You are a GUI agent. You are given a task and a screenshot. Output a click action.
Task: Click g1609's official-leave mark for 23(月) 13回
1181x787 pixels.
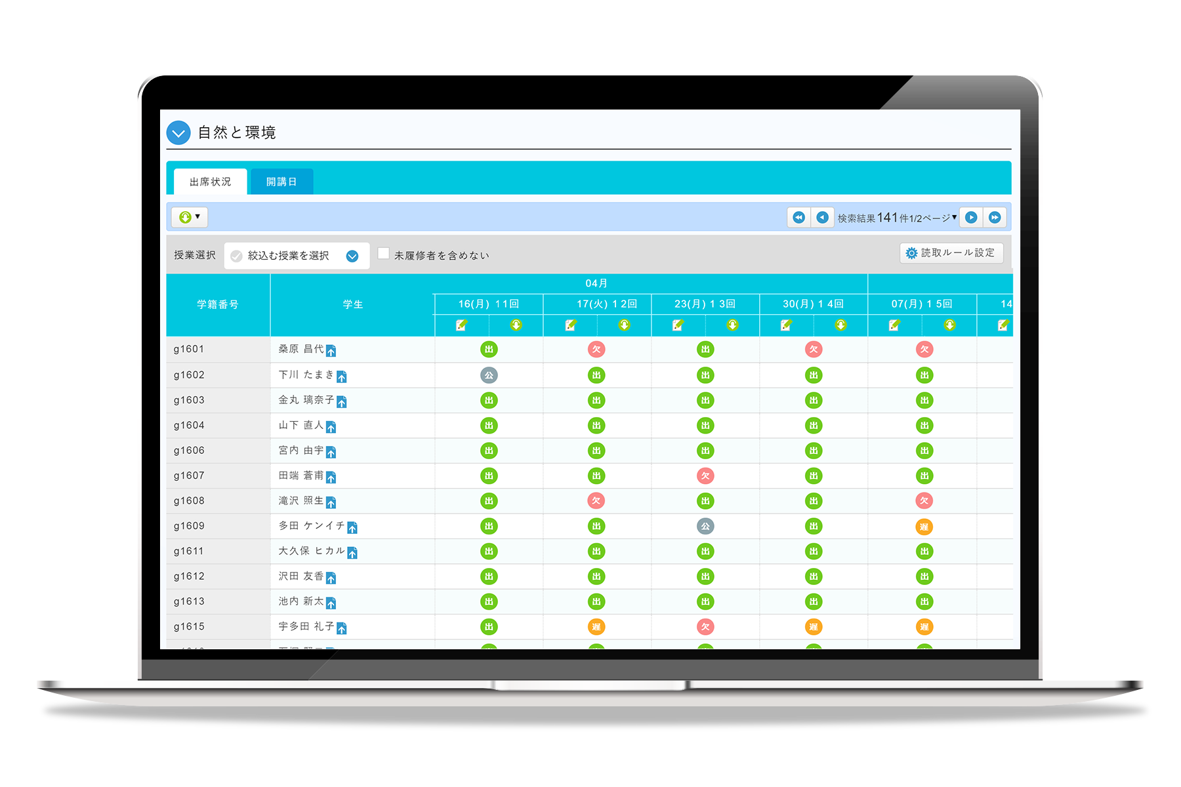click(x=705, y=526)
